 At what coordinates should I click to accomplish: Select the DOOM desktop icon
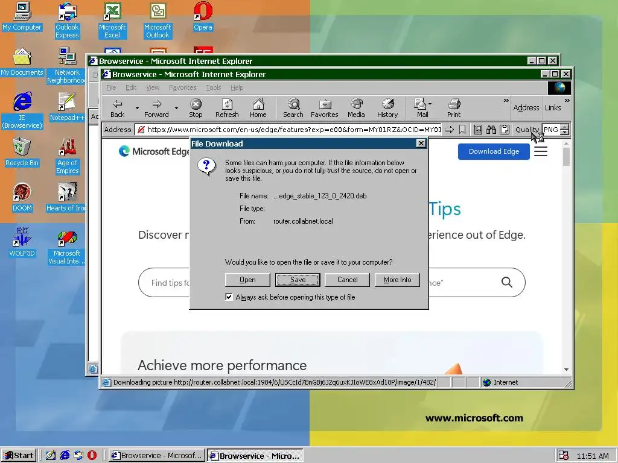[x=22, y=197]
